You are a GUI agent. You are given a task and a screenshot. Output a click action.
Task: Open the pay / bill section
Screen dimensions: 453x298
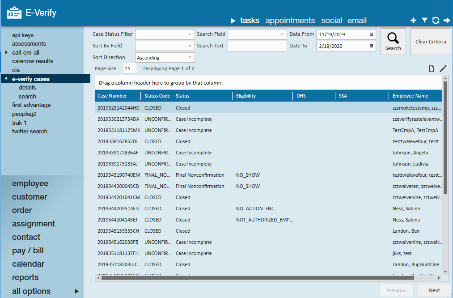[x=28, y=251]
